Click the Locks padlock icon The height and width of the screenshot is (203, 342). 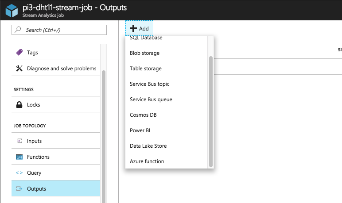[19, 104]
